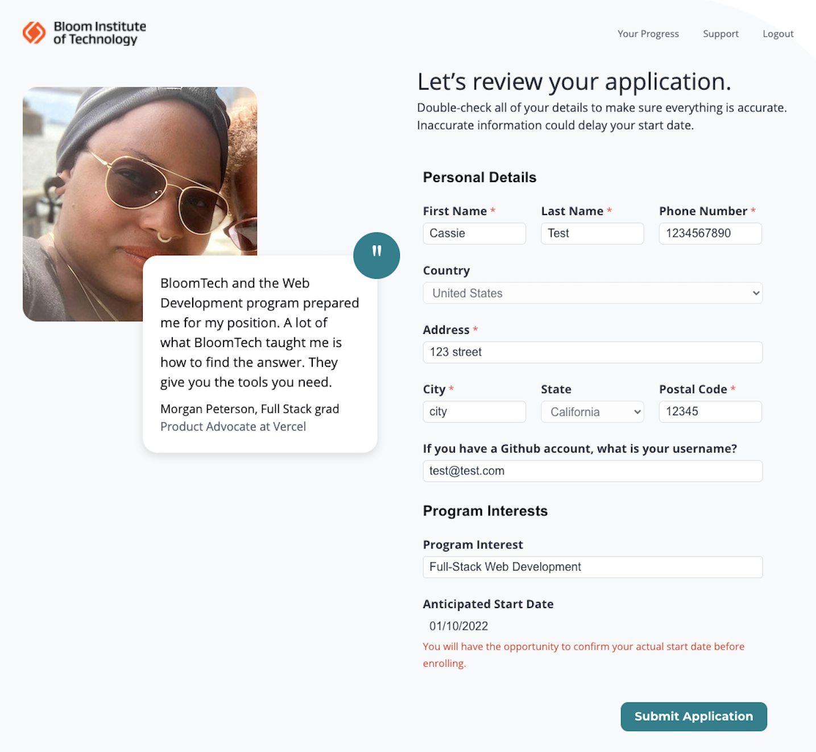Click into the City field

click(474, 412)
